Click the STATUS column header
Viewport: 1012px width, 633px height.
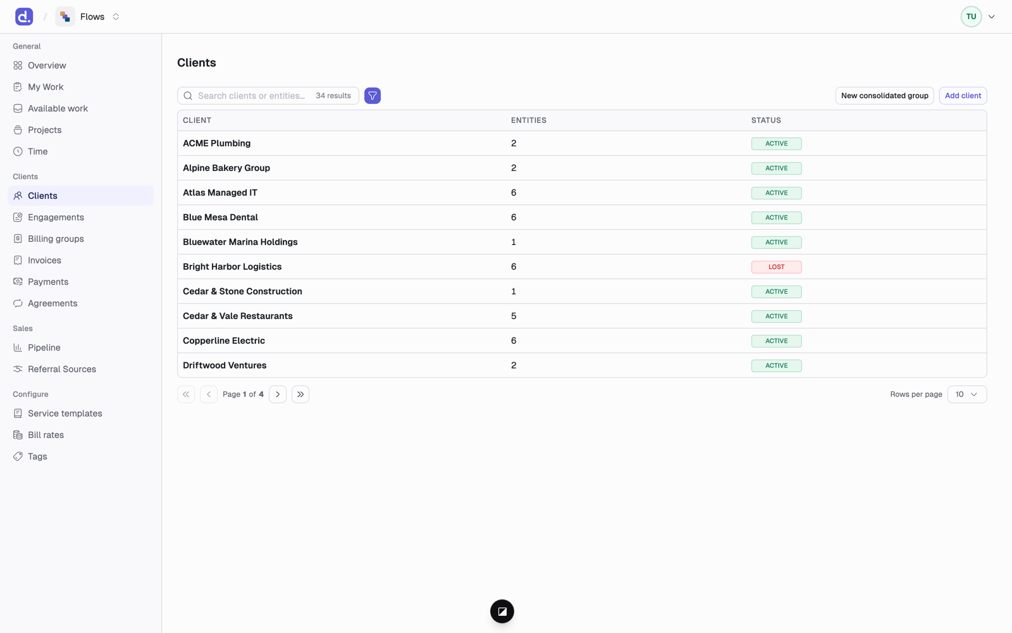click(x=766, y=120)
